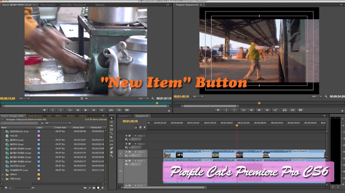Click Extract button in Program monitor

tap(292, 110)
